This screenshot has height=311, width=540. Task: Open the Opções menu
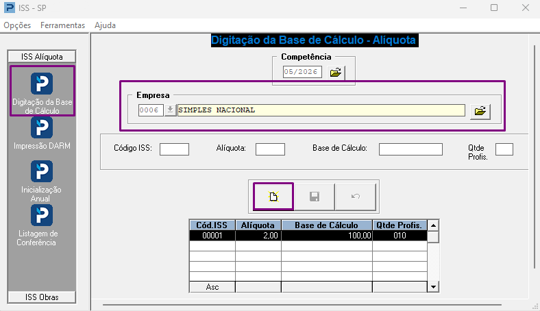click(x=17, y=25)
